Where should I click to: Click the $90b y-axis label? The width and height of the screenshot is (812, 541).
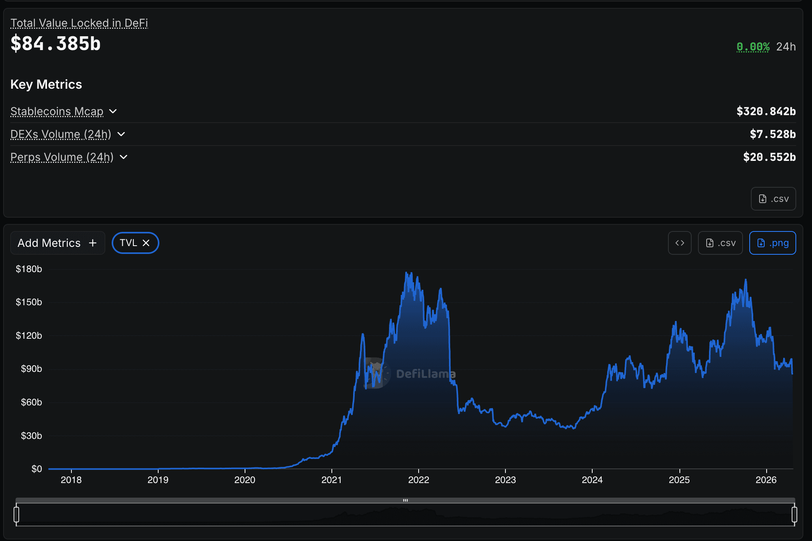coord(32,369)
